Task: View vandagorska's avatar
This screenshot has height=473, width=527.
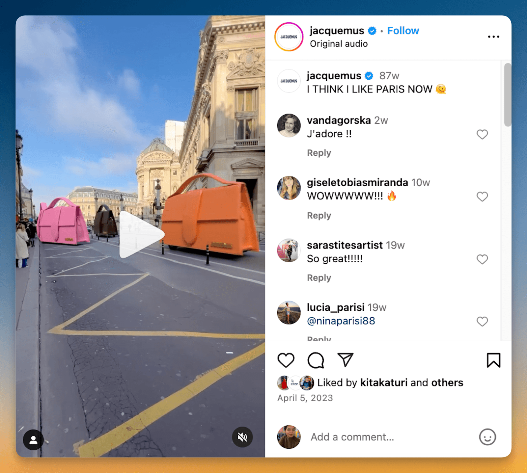Action: click(289, 125)
